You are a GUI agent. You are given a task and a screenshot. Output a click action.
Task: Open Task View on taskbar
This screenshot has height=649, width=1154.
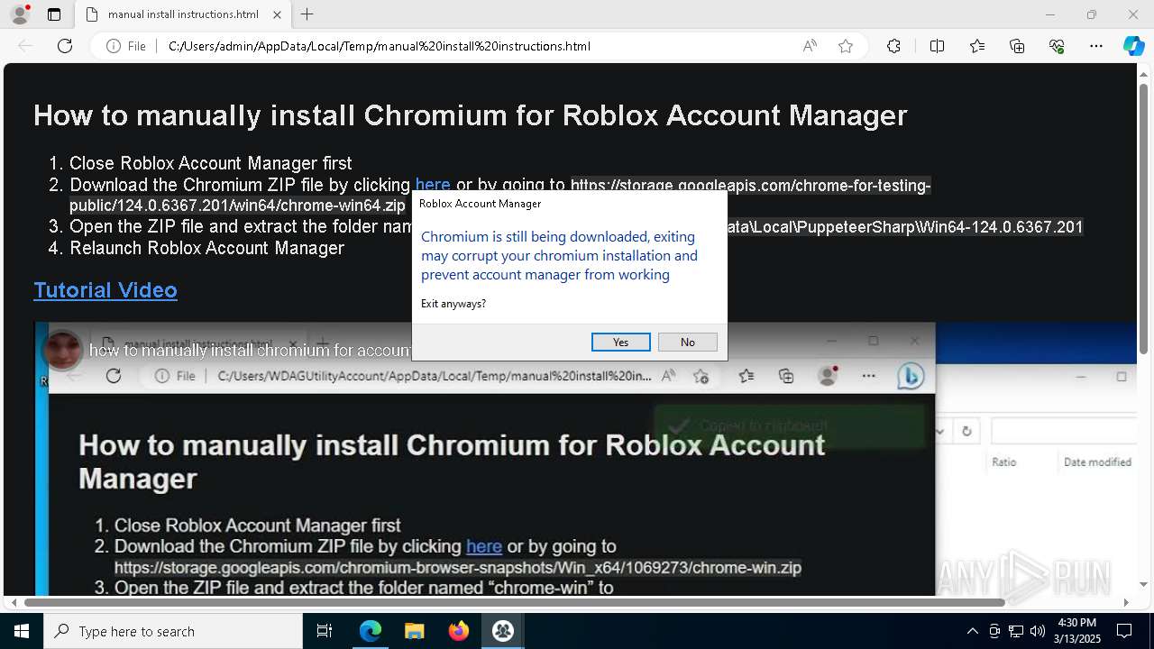tap(325, 631)
